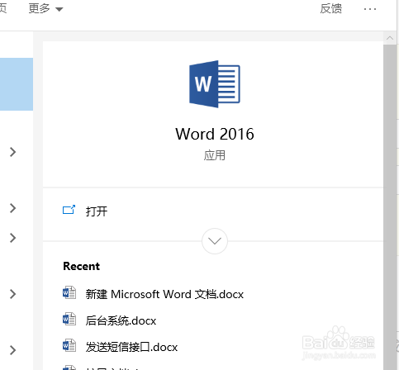Open the three-dots more options menu
399x370 pixels.
pyautogui.click(x=370, y=9)
